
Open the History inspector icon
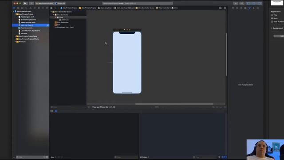237,8
